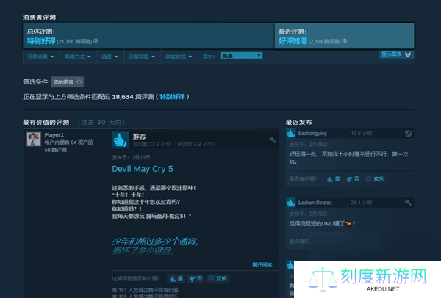Open Player1's avatar thumbnail
The image size is (441, 298).
(x=34, y=139)
